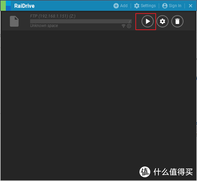
Task: Click the file icon of the FTP drive
Action: [14, 21]
